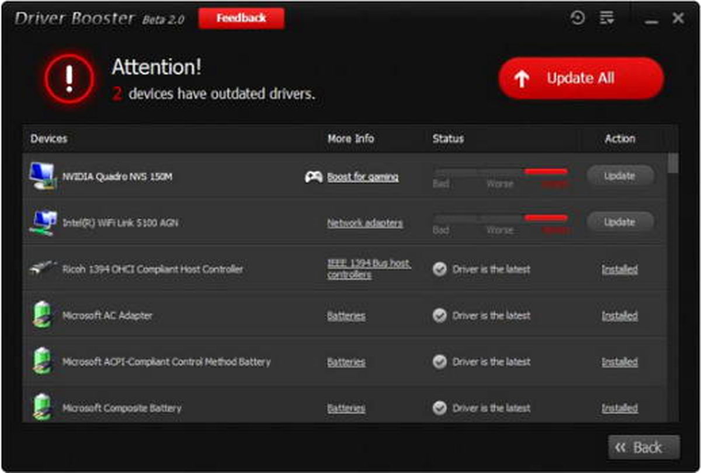Select the NVIDIA Quadro NVS 150M row text
Screen dimensions: 701x473
coord(117,176)
